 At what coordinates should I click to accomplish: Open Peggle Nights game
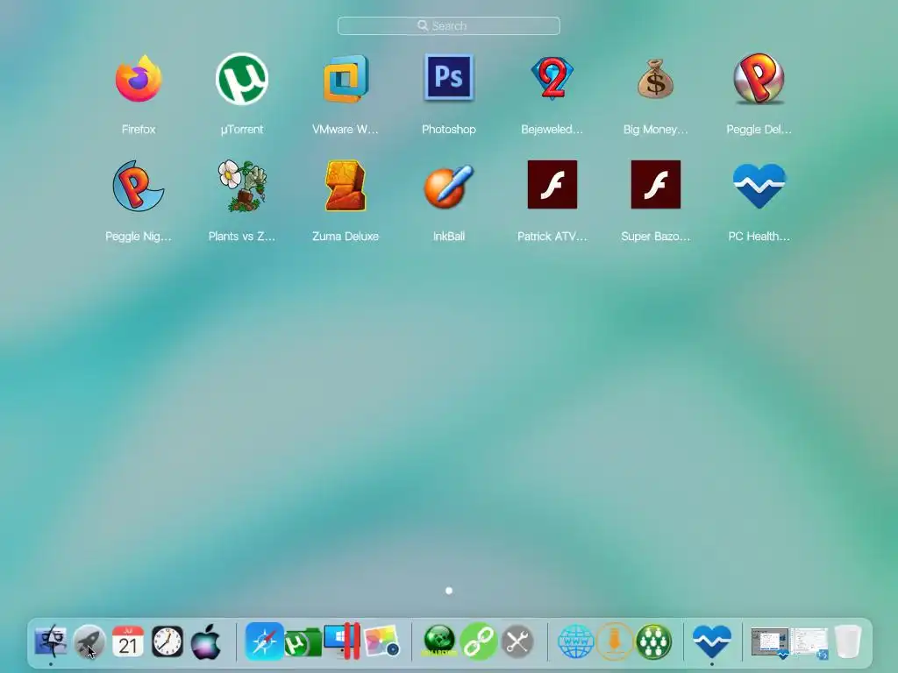click(138, 186)
